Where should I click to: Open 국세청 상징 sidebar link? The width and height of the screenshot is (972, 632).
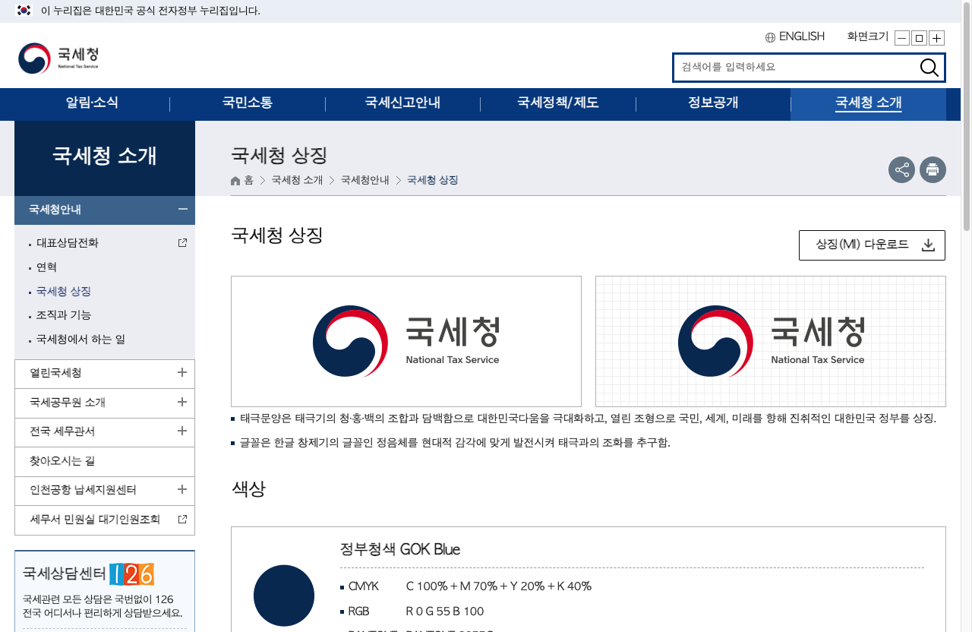64,291
